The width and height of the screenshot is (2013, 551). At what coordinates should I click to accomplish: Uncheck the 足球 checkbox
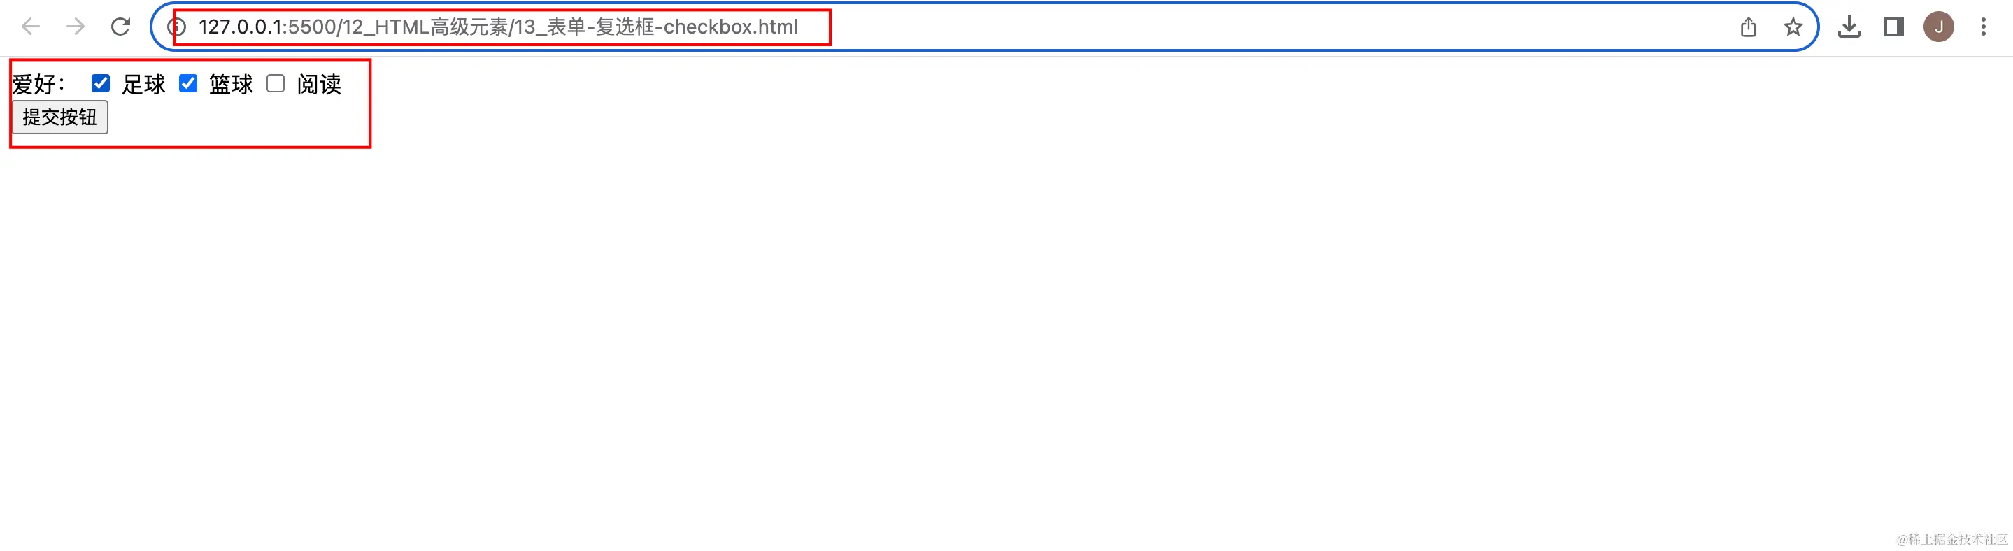tap(101, 84)
